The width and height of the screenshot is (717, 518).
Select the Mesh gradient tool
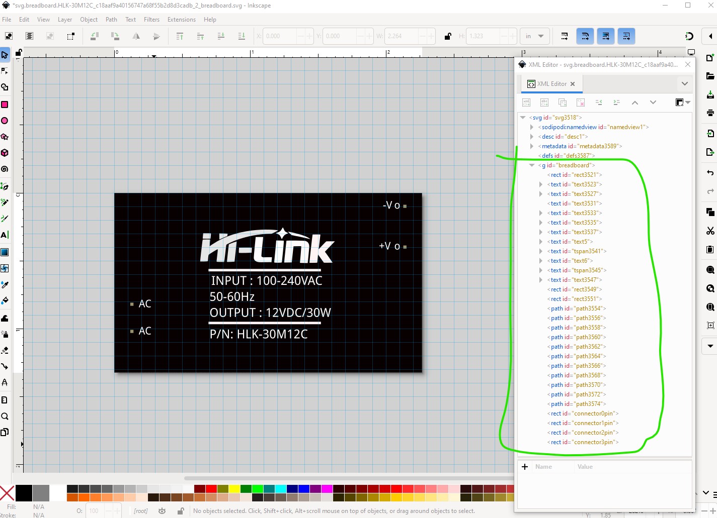(x=5, y=268)
